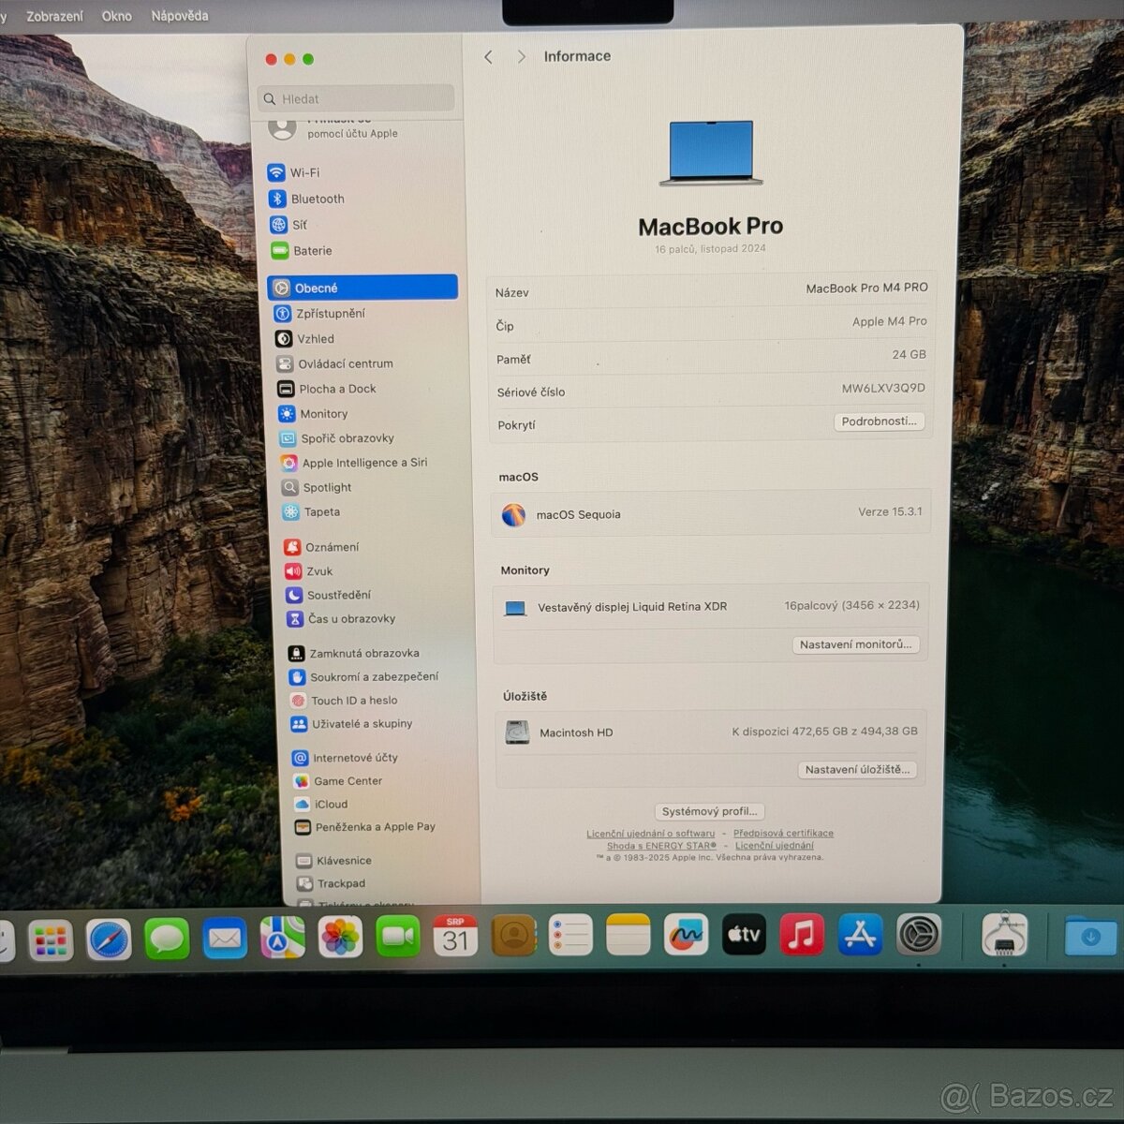Open Photos from the Dock
Screen dimensions: 1124x1124
tap(340, 937)
